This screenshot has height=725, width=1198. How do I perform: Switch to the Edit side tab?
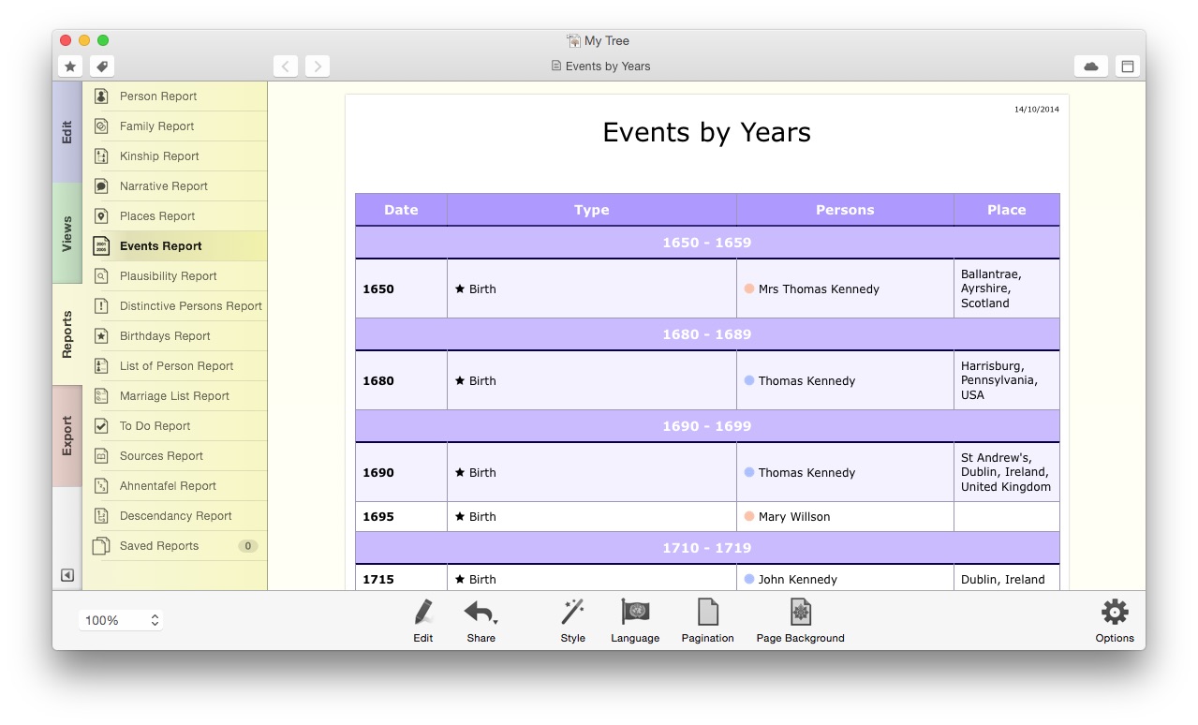[x=67, y=132]
